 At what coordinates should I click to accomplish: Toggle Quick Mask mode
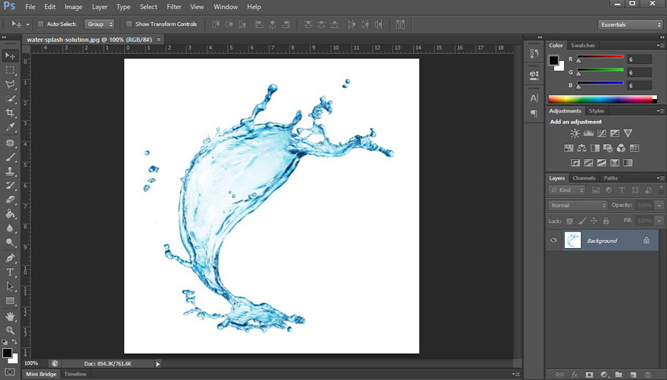click(x=9, y=372)
